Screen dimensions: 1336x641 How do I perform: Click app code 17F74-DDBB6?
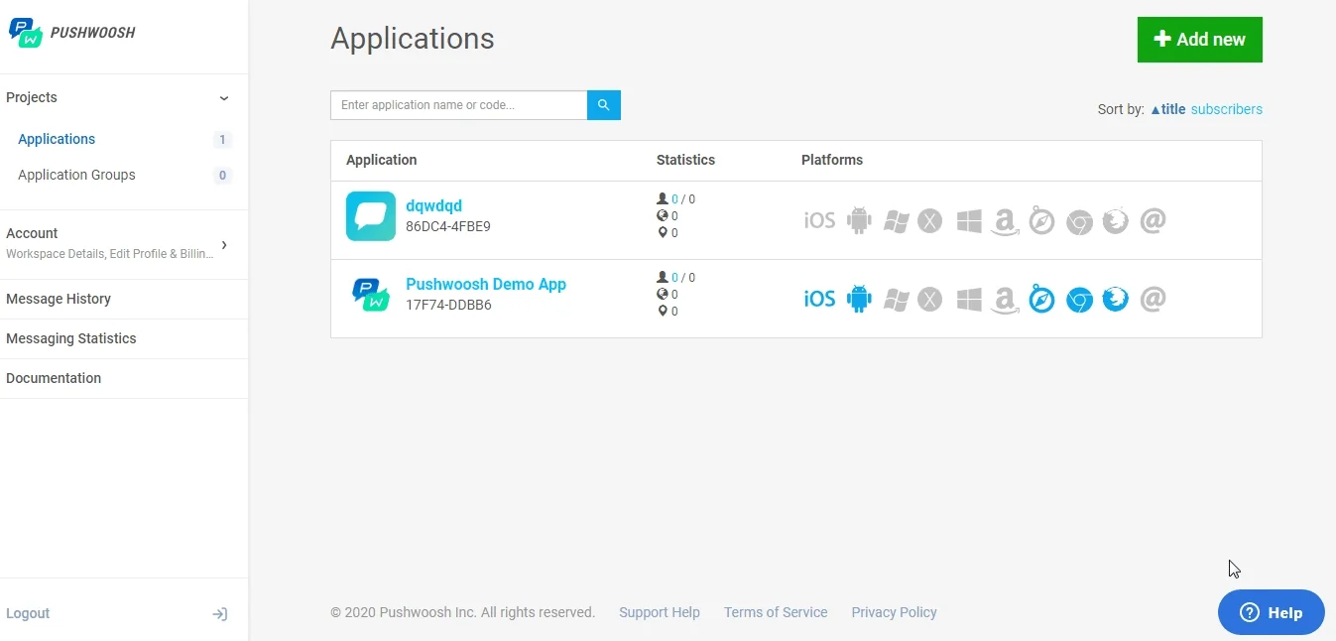[x=448, y=305]
